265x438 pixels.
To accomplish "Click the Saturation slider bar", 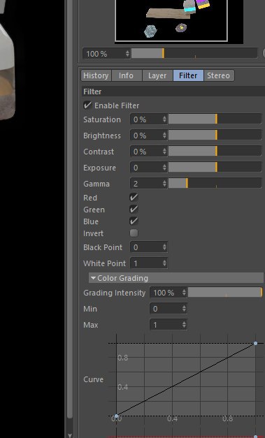I will coord(215,119).
